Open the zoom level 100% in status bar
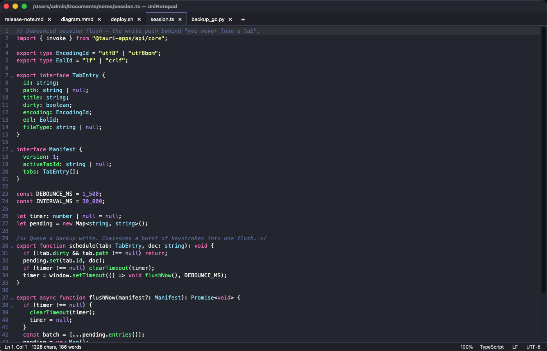The width and height of the screenshot is (547, 351). (x=467, y=347)
